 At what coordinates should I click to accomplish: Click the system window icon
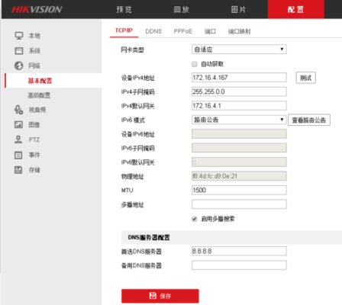pyautogui.click(x=19, y=51)
